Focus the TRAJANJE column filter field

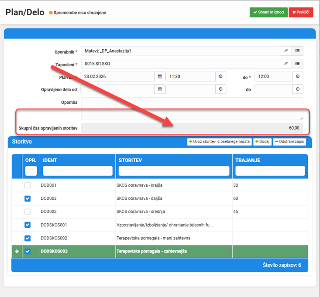click(270, 171)
